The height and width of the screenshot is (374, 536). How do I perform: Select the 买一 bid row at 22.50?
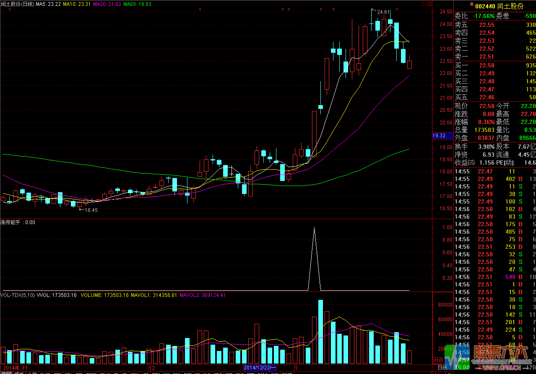(495, 66)
